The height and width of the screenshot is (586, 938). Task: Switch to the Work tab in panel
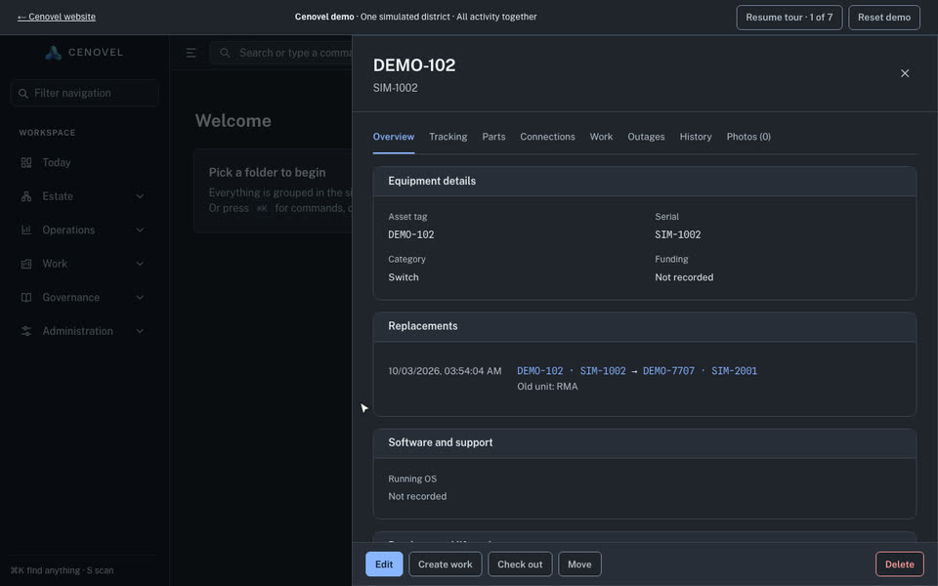pyautogui.click(x=601, y=137)
